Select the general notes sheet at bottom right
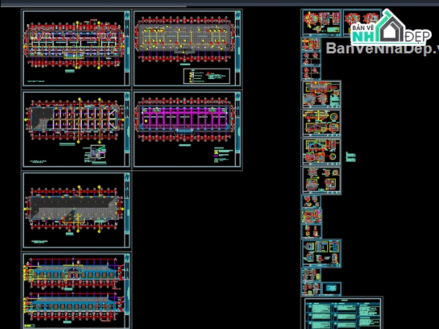 [x=342, y=313]
